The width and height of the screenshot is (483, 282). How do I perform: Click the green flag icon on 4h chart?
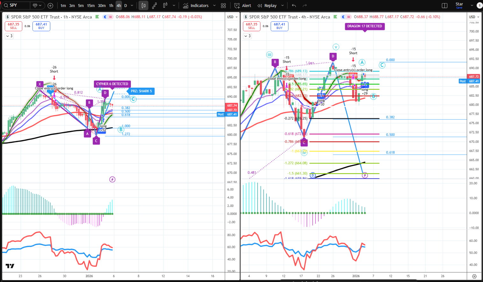click(x=335, y=17)
